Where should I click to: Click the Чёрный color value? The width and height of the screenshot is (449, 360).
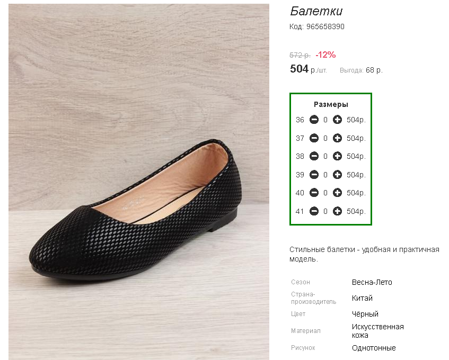pos(365,314)
